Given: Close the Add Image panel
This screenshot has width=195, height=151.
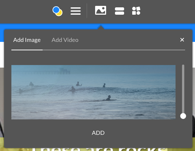Looking at the screenshot, I should click(182, 40).
